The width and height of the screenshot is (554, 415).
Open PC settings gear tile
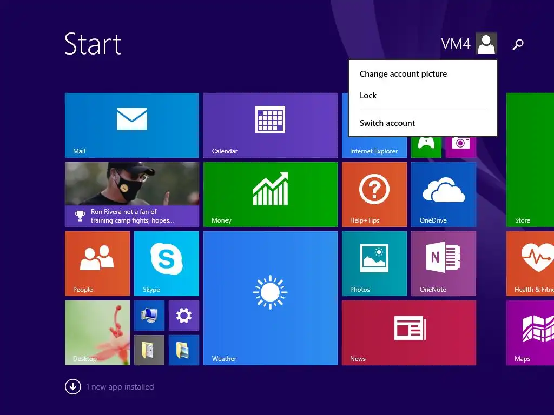[184, 316]
